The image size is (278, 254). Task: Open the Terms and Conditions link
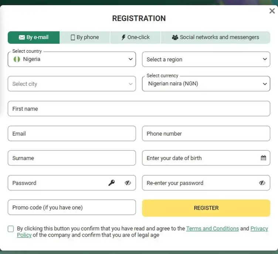click(213, 228)
